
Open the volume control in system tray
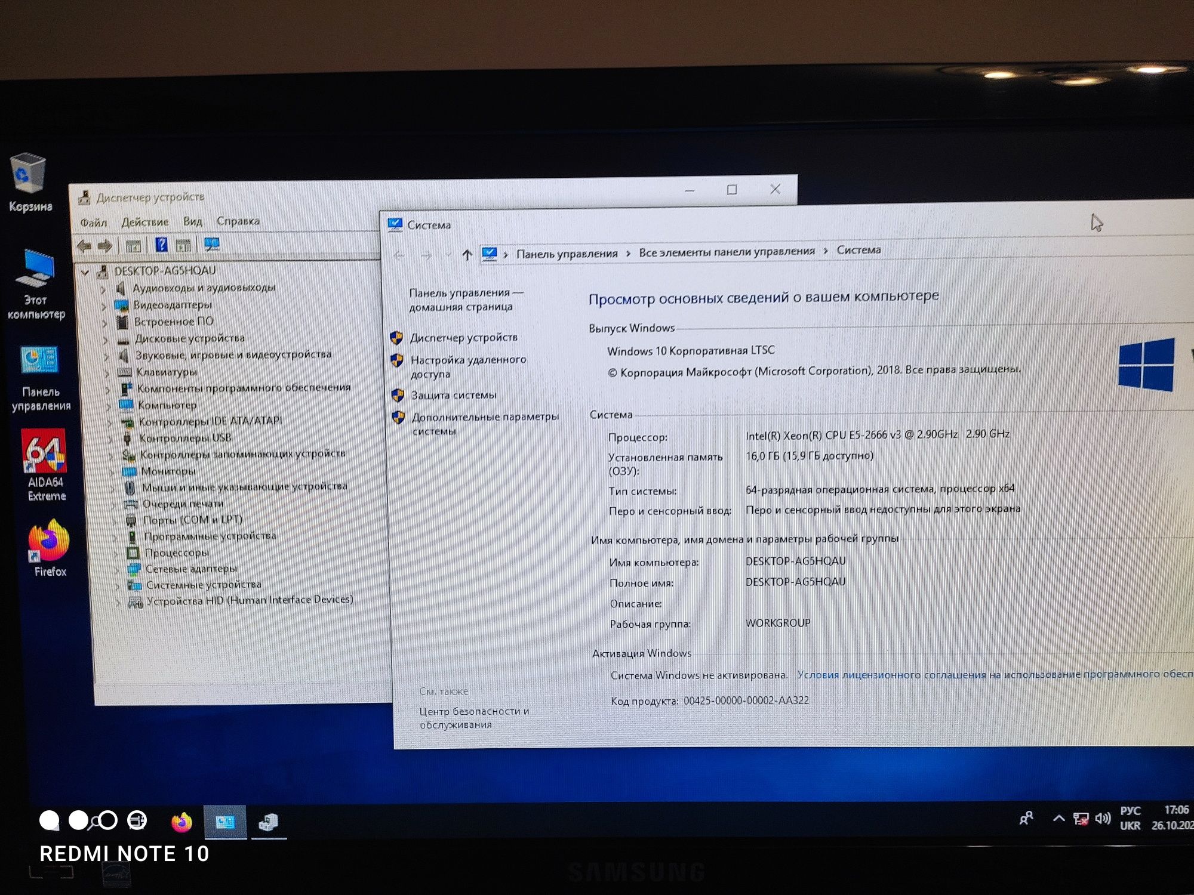pos(1103,818)
